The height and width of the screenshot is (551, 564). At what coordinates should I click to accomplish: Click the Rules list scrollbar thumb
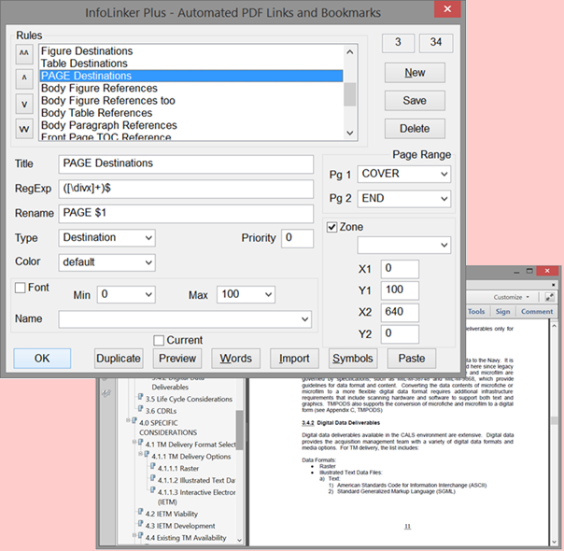click(349, 94)
